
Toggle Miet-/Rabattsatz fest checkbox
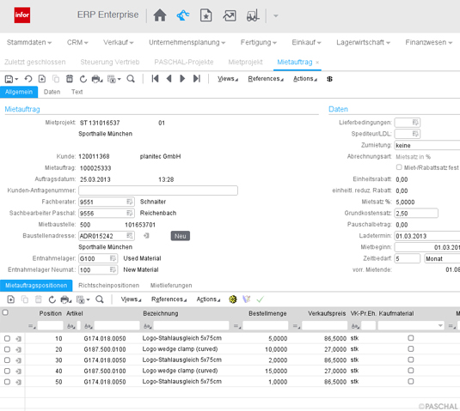pyautogui.click(x=399, y=167)
